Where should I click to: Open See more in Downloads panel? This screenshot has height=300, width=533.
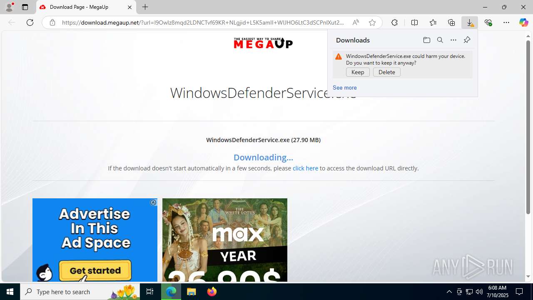(x=344, y=87)
